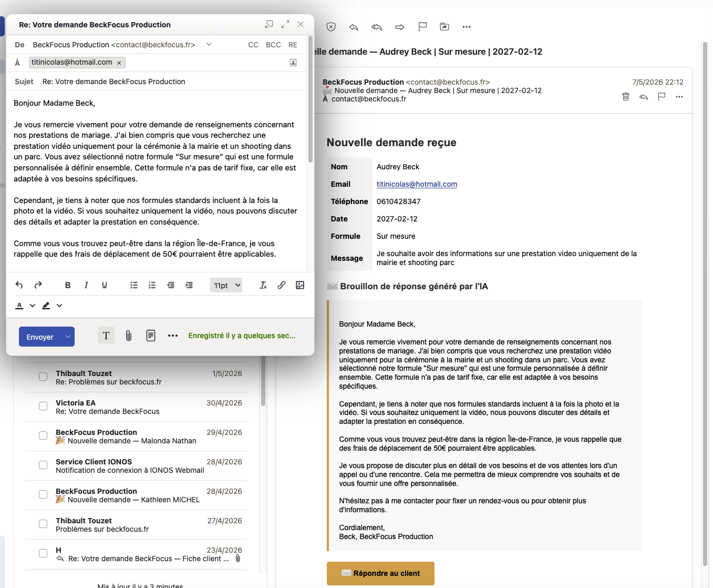Clear text formatting in the reply
713x588 pixels.
pyautogui.click(x=263, y=285)
